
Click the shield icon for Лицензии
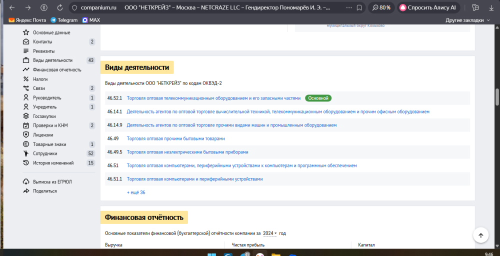pos(26,135)
